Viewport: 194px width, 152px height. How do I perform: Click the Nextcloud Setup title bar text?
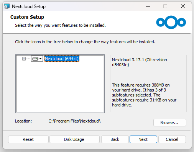[29, 7]
